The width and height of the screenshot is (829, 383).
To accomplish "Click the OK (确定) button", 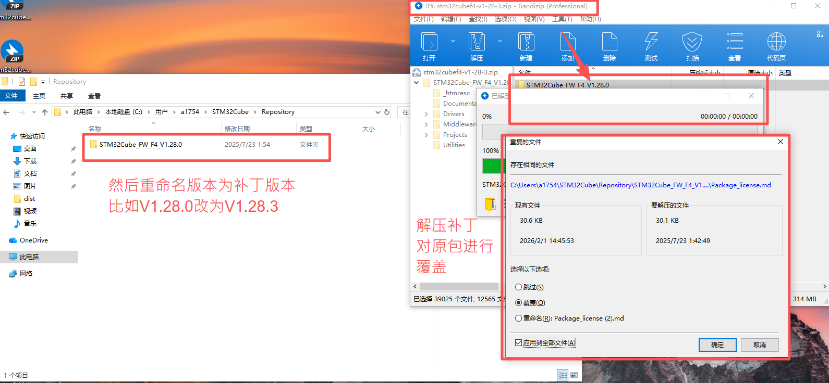I will tap(717, 345).
